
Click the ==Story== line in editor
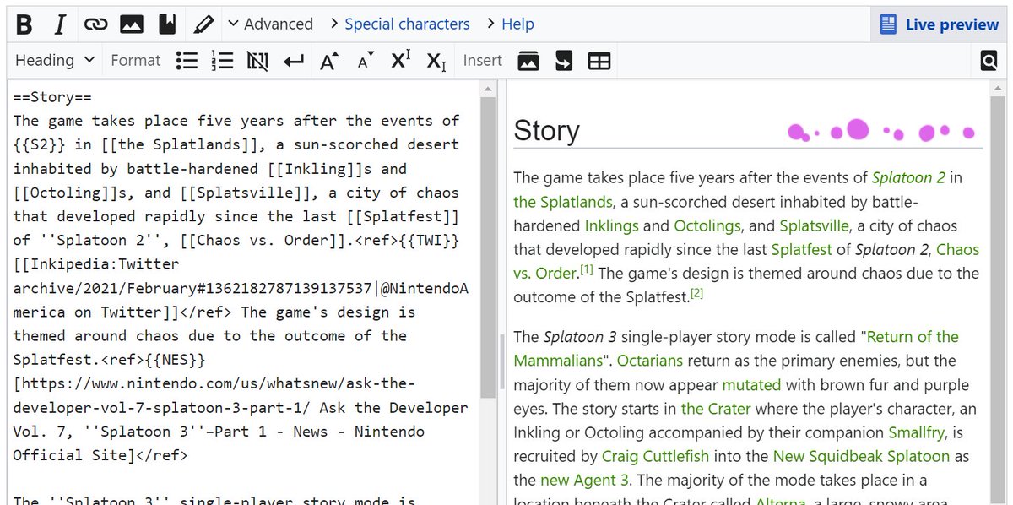(x=52, y=96)
